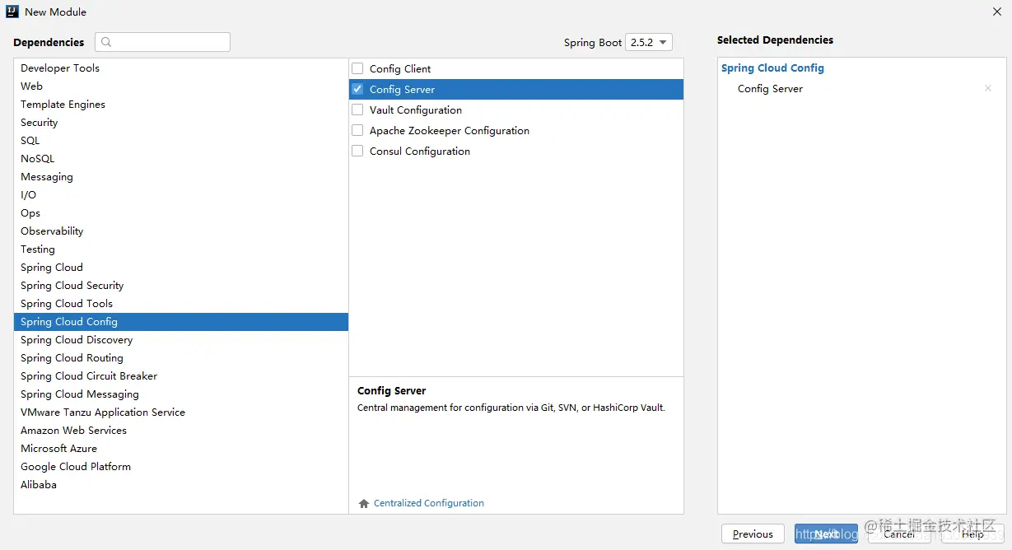The image size is (1012, 550).
Task: Open the Security category
Action: 181,123
